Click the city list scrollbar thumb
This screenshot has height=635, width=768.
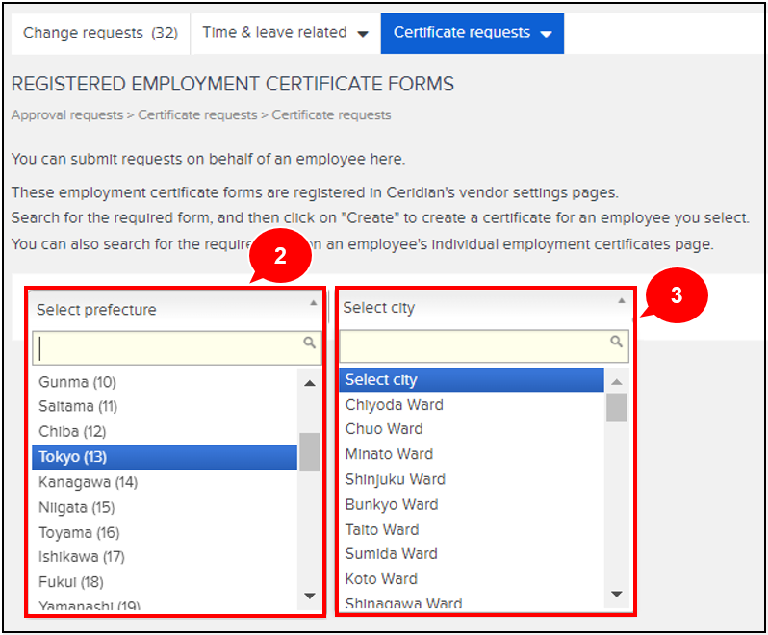[x=616, y=407]
